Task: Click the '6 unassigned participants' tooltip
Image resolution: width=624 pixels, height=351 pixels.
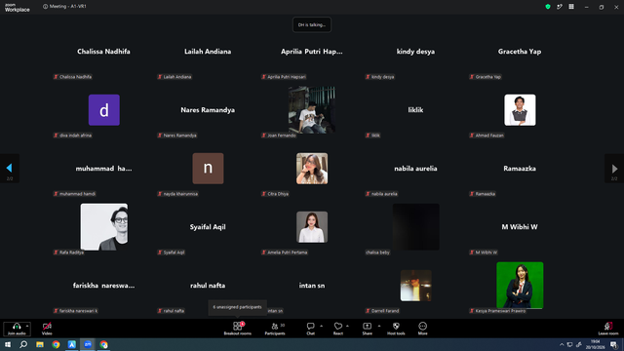Action: click(x=237, y=307)
